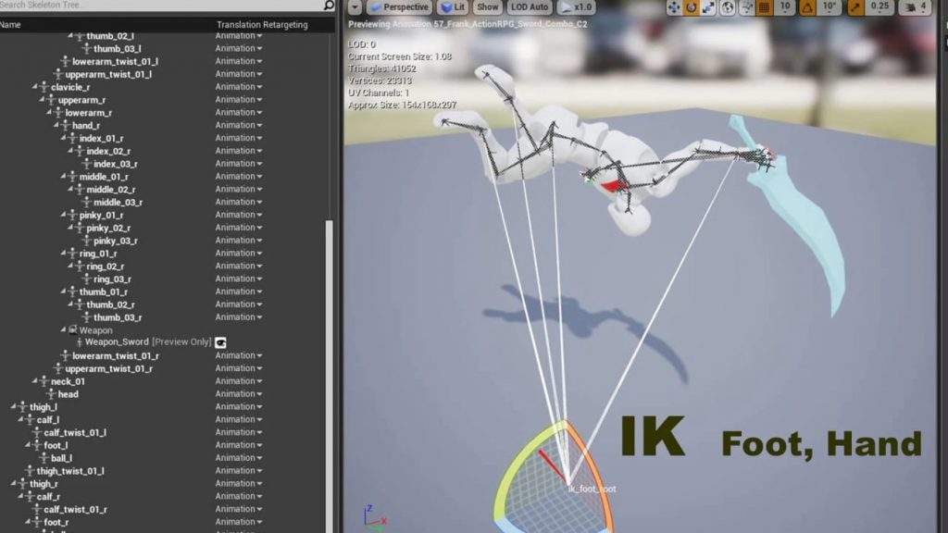This screenshot has width=948, height=533.
Task: Collapse the index_01_r bone
Action: tap(63, 139)
